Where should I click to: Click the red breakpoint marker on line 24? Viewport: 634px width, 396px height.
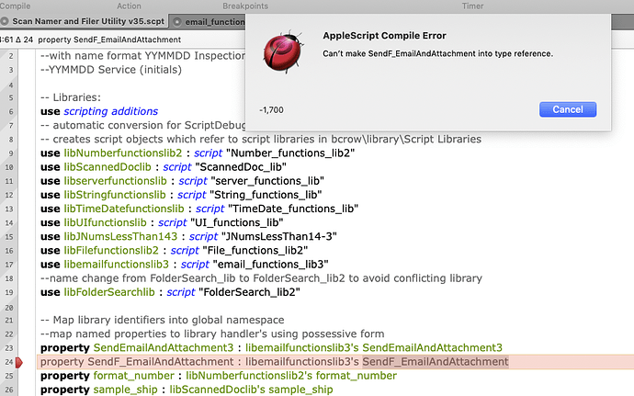pos(18,362)
